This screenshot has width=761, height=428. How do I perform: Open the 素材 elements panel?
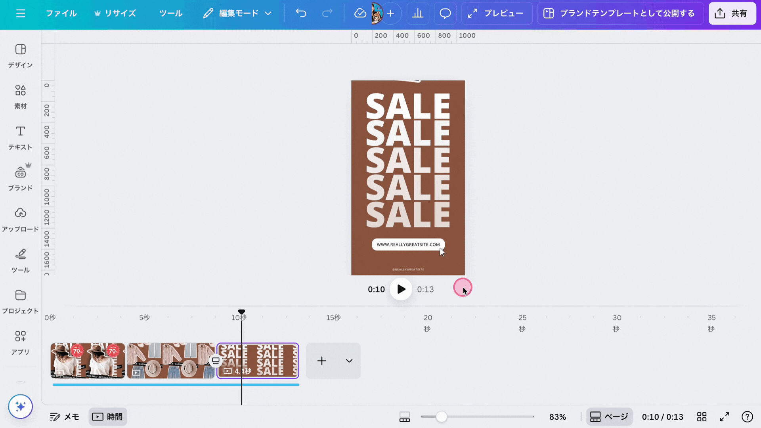click(x=20, y=97)
